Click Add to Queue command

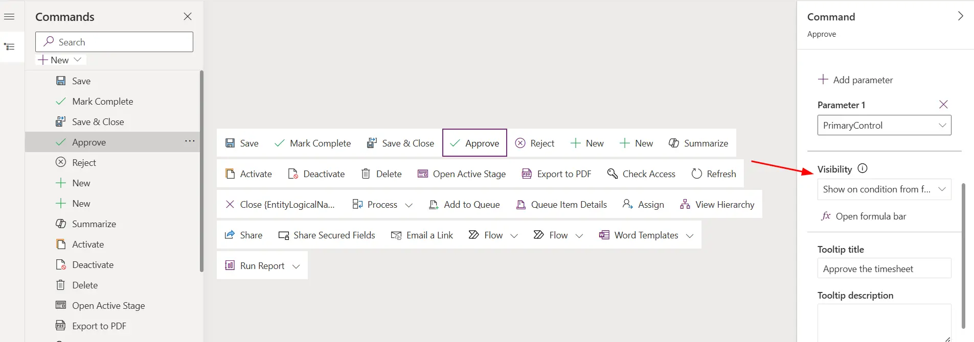point(464,204)
